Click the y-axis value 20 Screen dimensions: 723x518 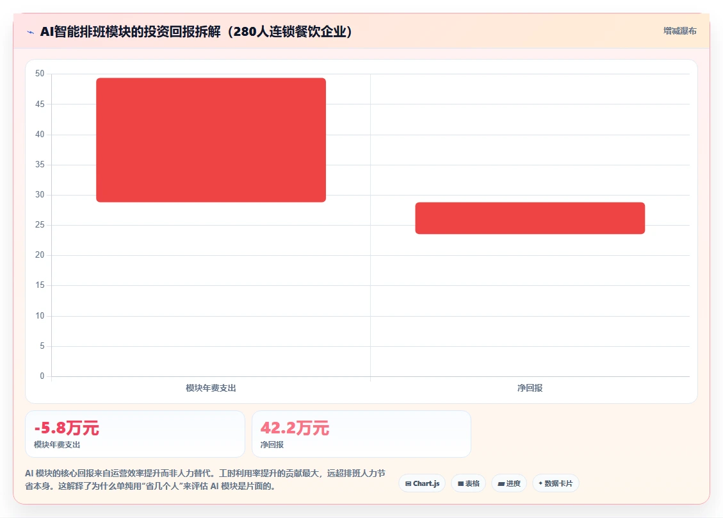point(40,255)
